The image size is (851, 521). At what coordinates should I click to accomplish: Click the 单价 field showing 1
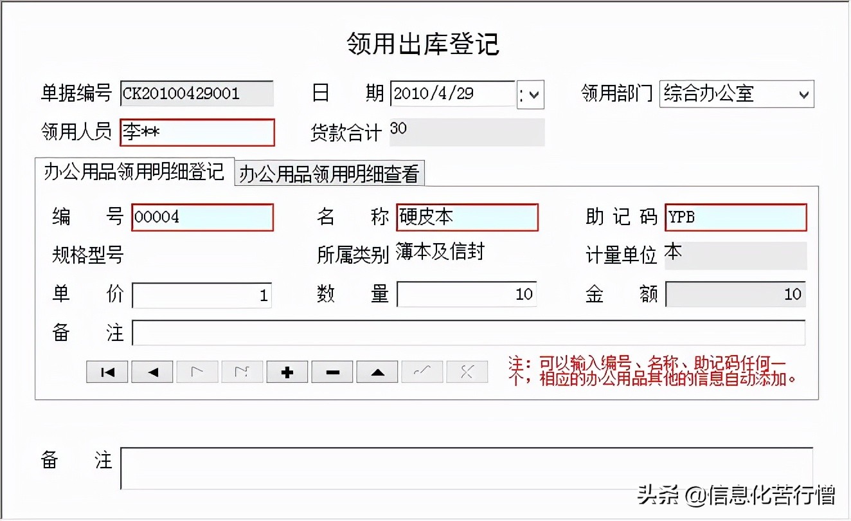click(201, 295)
